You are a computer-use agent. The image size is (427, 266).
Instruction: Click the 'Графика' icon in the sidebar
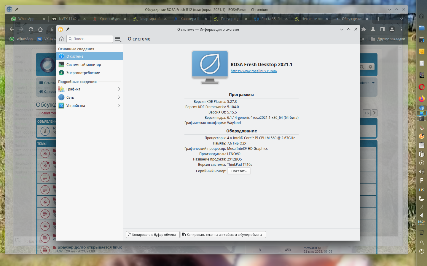coord(61,89)
